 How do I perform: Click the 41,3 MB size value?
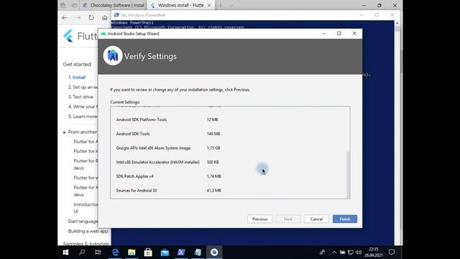coord(213,190)
